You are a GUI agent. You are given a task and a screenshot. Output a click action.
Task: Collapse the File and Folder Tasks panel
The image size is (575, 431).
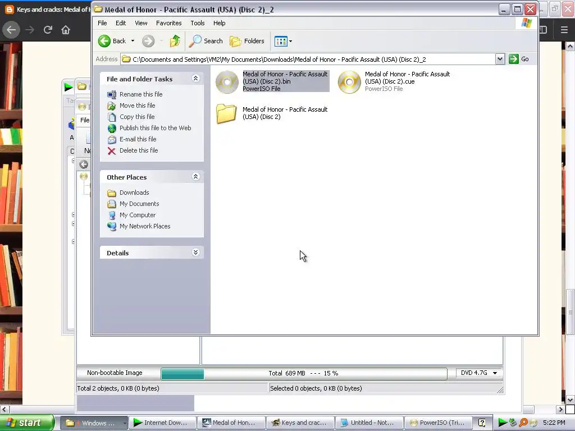195,79
